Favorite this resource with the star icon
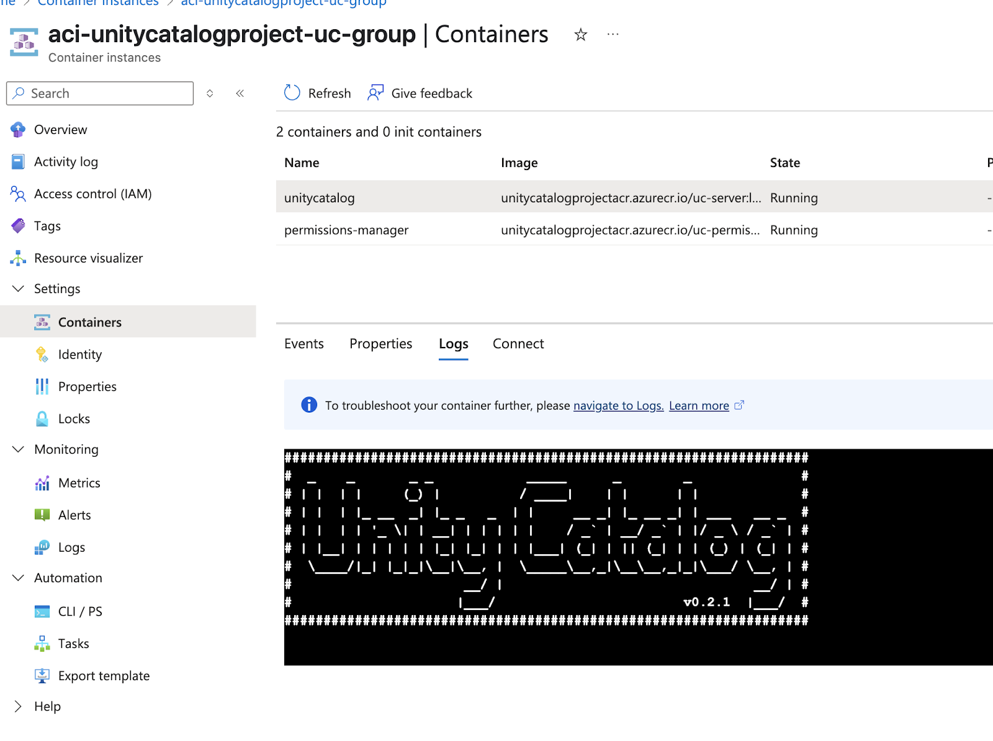The height and width of the screenshot is (741, 993). (x=580, y=35)
